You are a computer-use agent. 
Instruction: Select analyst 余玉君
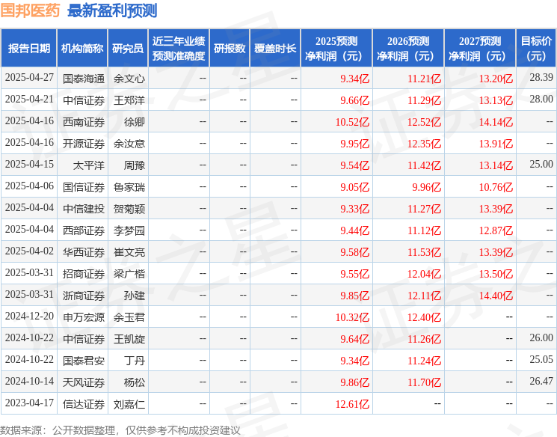click(x=129, y=317)
